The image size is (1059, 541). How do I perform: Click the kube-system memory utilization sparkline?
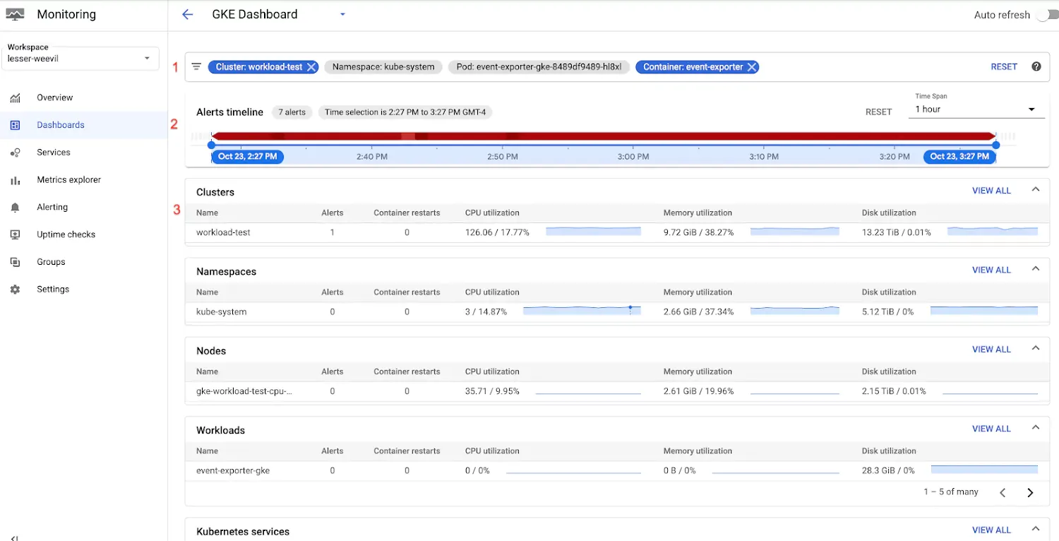click(x=795, y=311)
